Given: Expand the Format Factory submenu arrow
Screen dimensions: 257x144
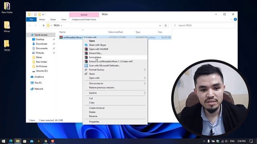Looking at the screenshot, I should 145,70.
